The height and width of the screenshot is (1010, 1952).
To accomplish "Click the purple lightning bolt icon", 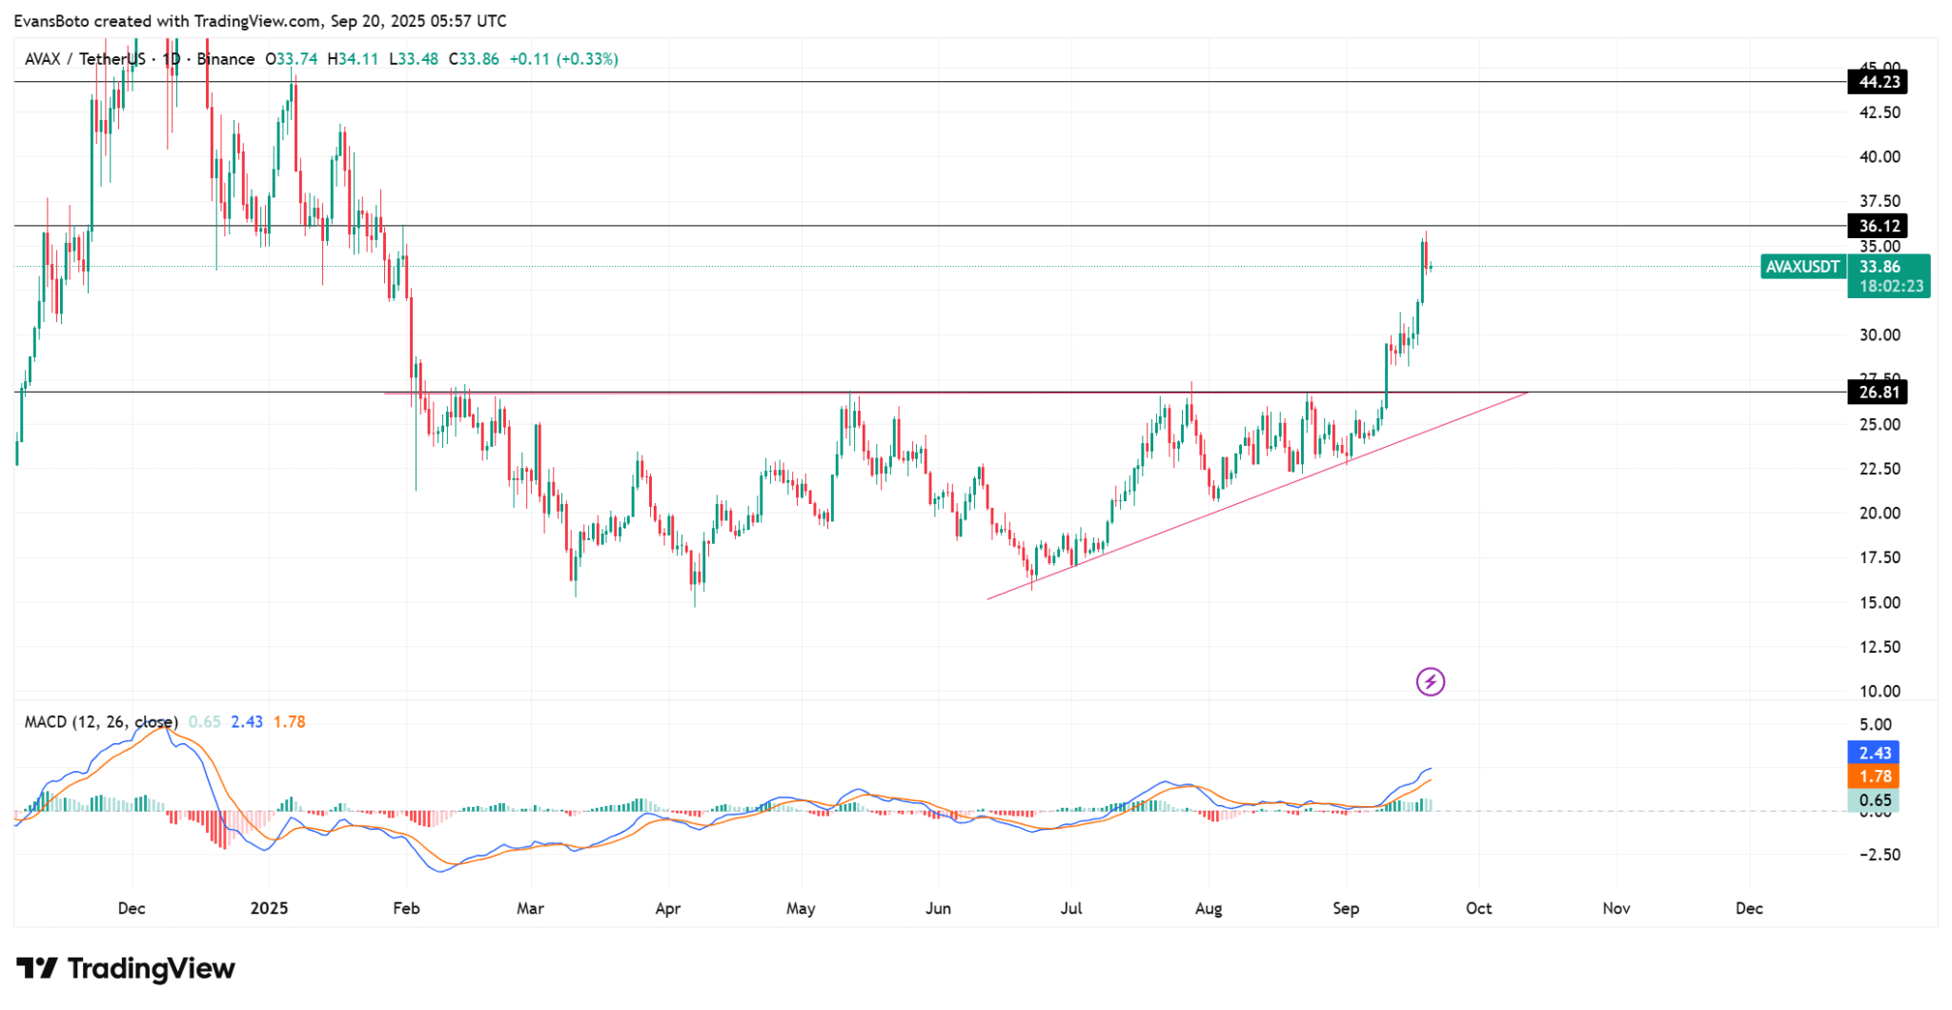I will pyautogui.click(x=1430, y=681).
